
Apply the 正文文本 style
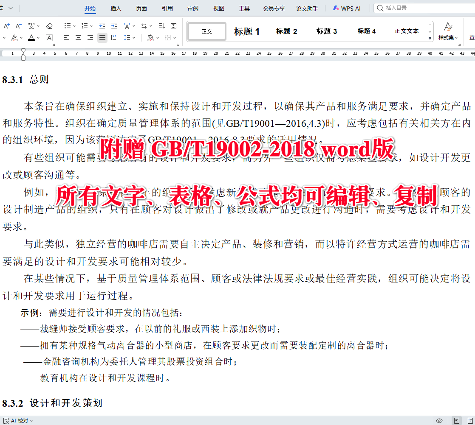[407, 31]
